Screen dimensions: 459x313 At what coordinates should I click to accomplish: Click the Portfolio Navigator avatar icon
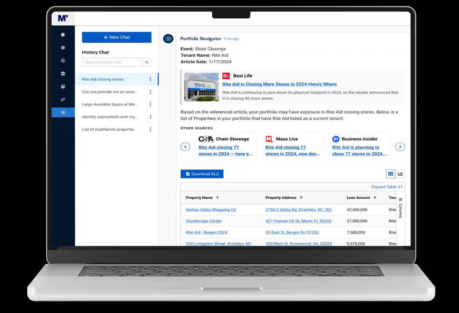(x=168, y=39)
